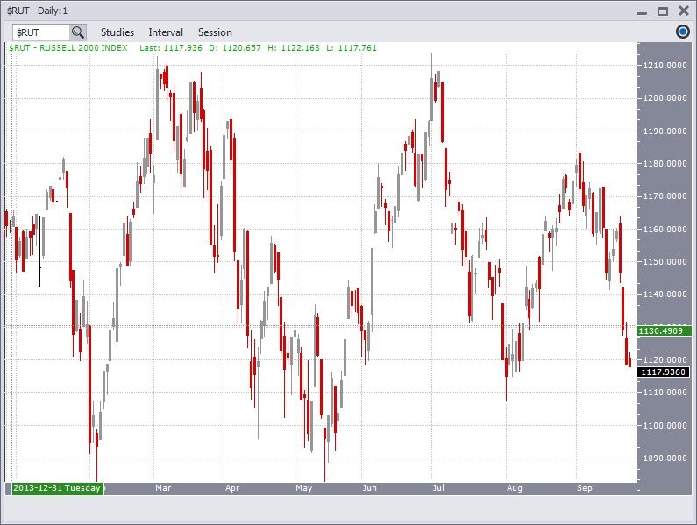Click the Apr label on time axis

(232, 487)
